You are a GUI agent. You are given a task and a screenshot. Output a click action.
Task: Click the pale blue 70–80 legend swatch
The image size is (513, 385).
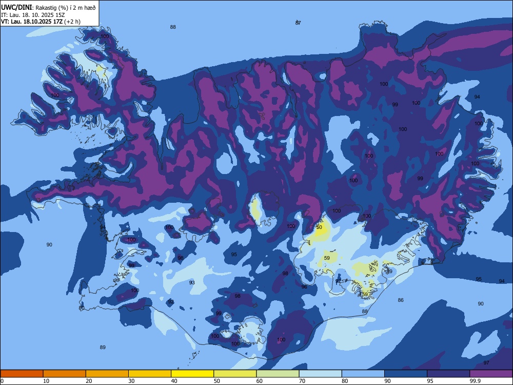point(320,374)
